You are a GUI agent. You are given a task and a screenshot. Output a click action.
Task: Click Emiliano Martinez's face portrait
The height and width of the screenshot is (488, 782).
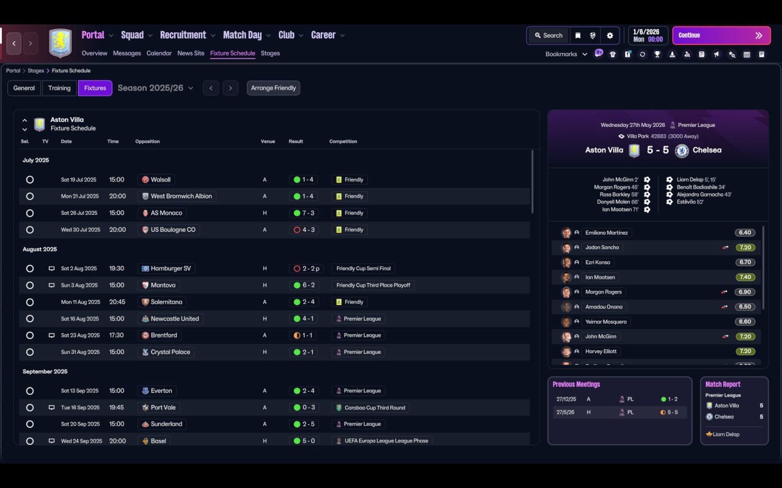pyautogui.click(x=566, y=233)
